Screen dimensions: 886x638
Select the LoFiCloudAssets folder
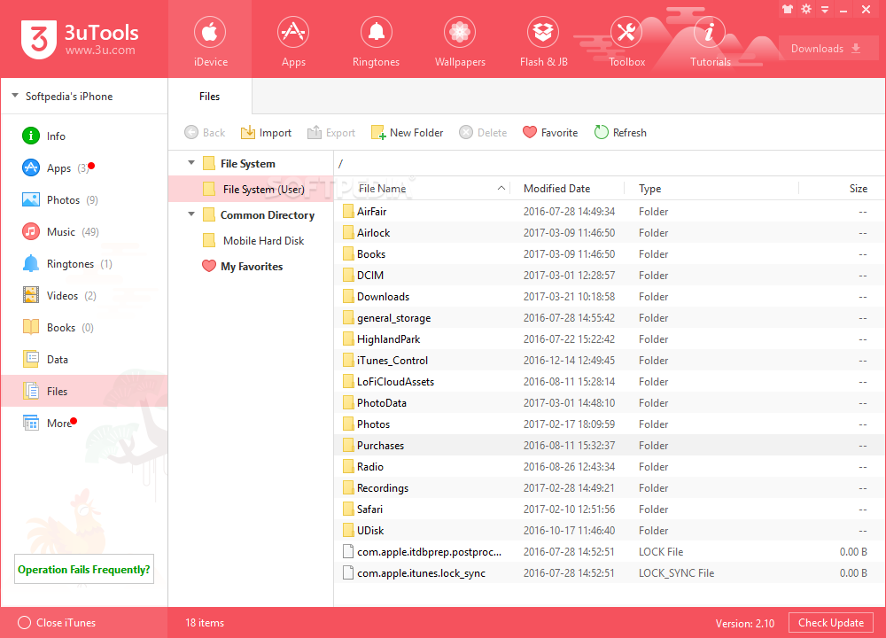610,382
